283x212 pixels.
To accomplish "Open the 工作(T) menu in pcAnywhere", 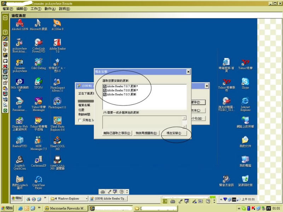I will (36, 8).
